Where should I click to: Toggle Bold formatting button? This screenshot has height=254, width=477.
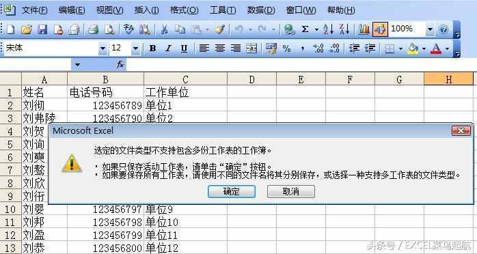pyautogui.click(x=152, y=48)
